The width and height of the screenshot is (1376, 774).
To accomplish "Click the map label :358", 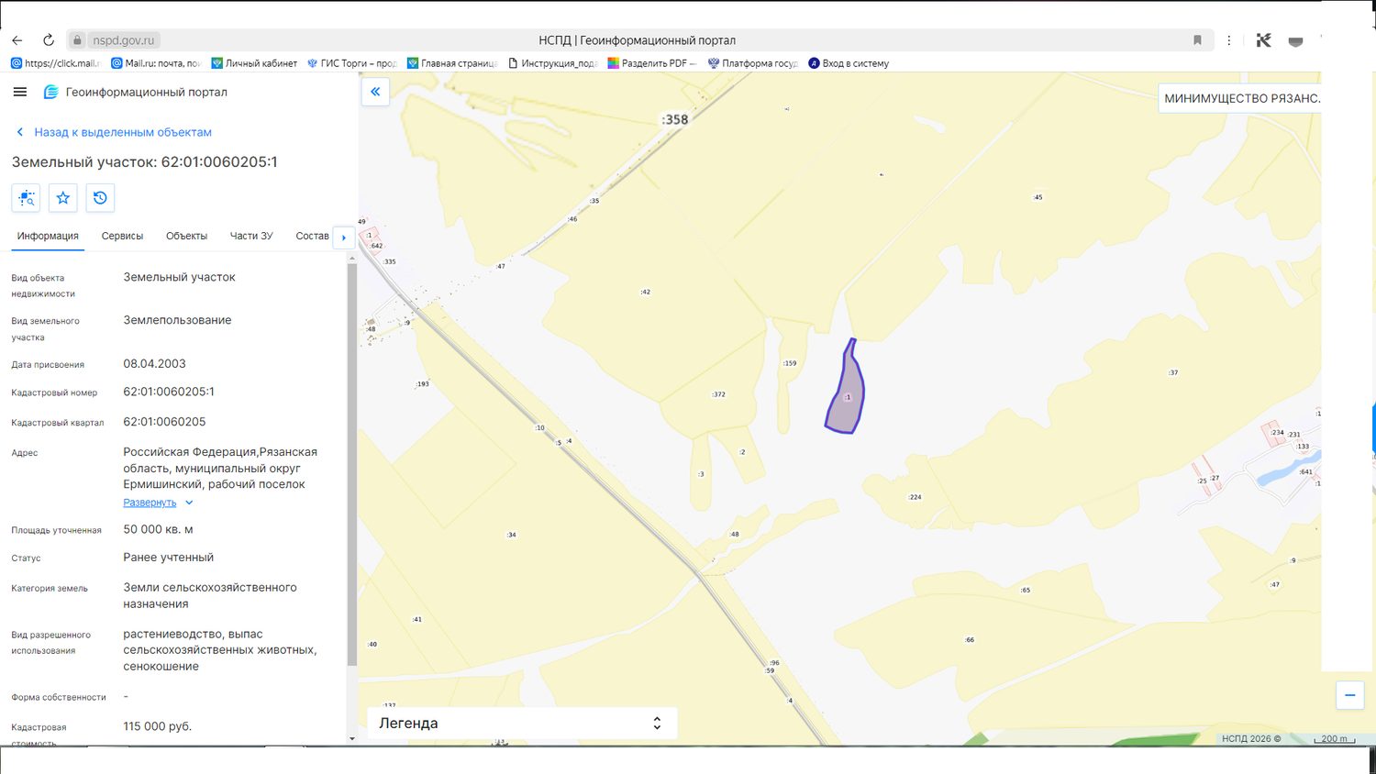I will tap(674, 119).
